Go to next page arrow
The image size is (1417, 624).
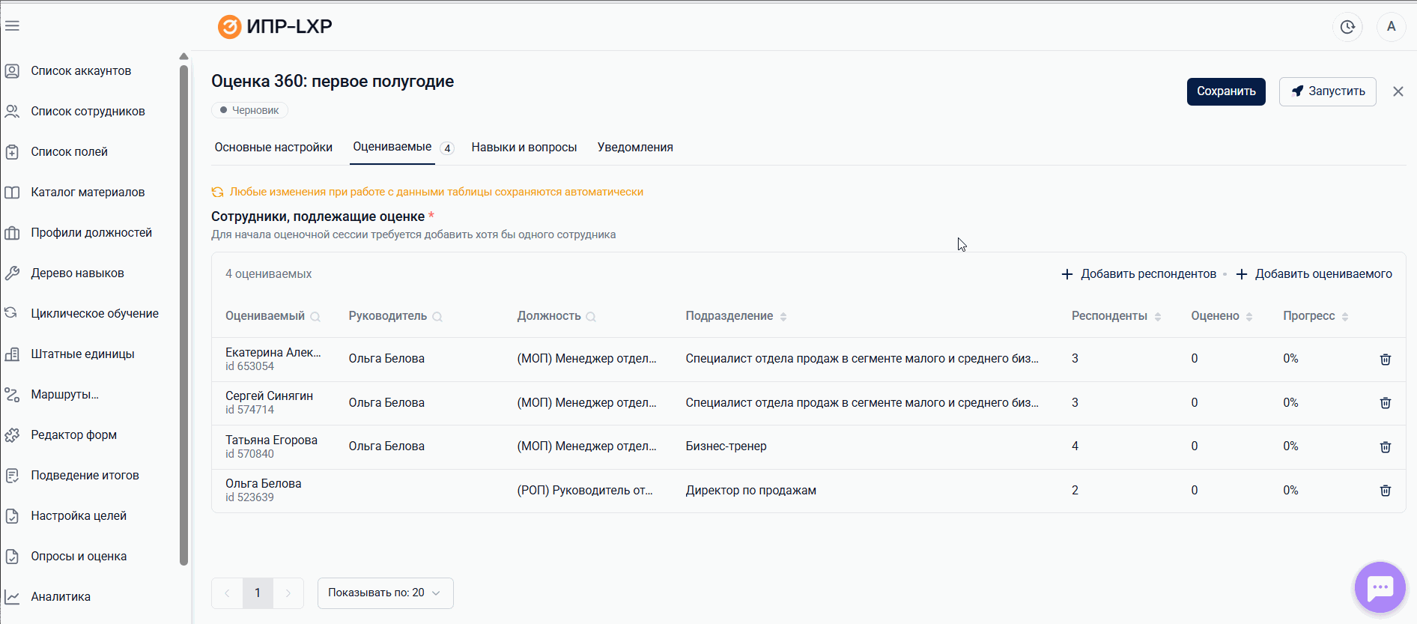coord(288,593)
